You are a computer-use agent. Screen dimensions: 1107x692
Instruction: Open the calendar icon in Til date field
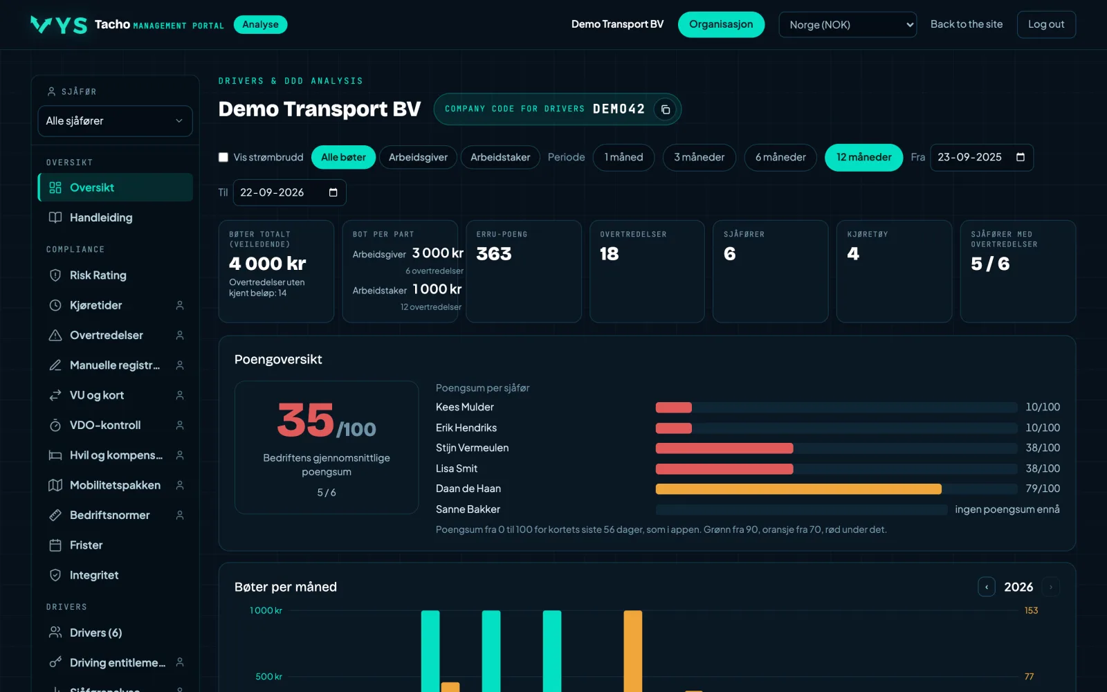333,192
